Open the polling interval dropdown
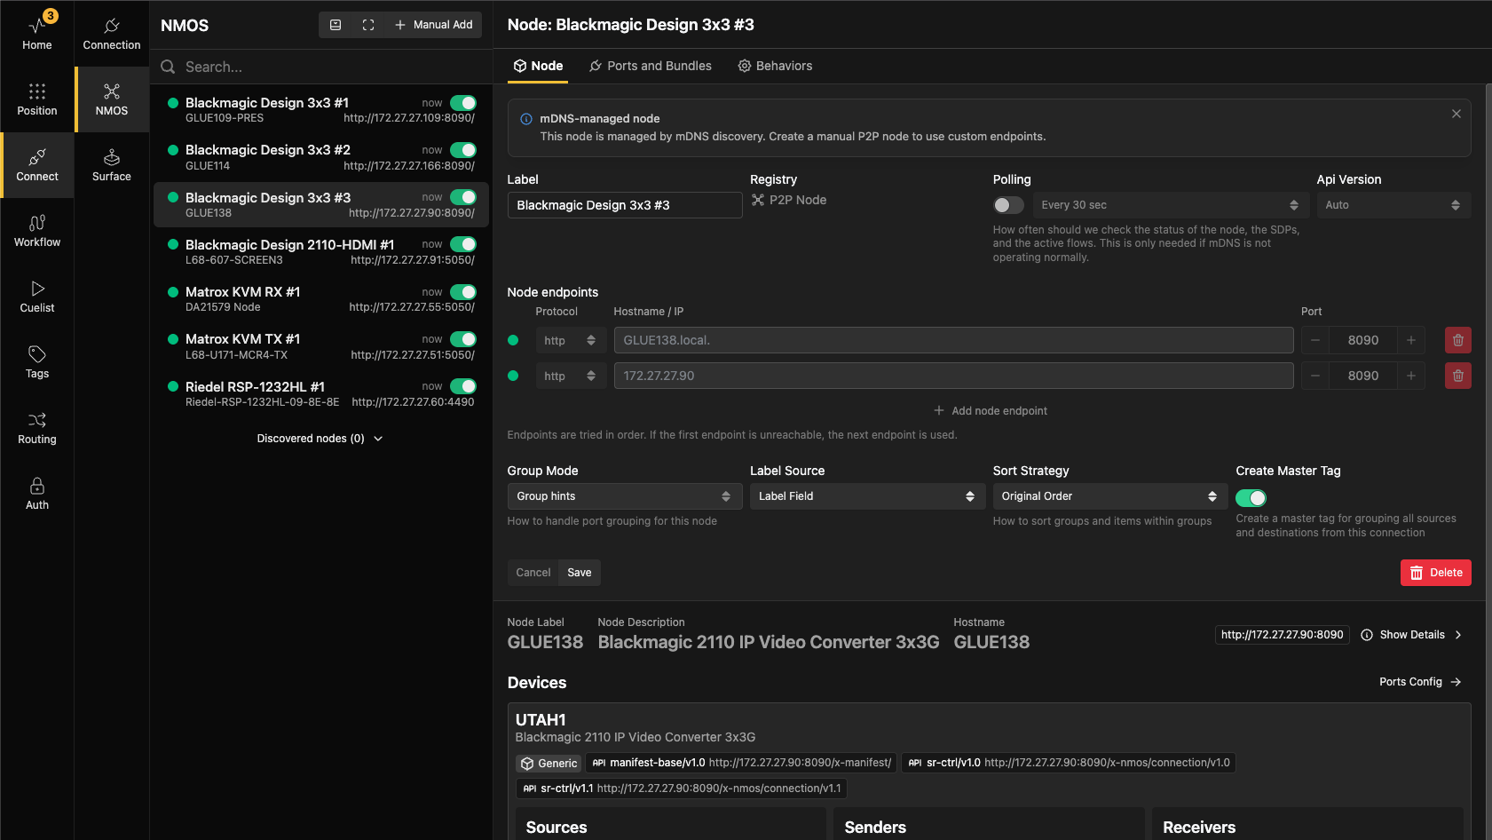1492x840 pixels. coord(1170,205)
